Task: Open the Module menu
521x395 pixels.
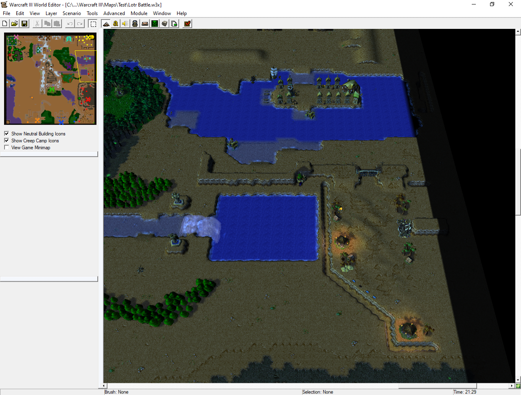Action: click(x=139, y=13)
